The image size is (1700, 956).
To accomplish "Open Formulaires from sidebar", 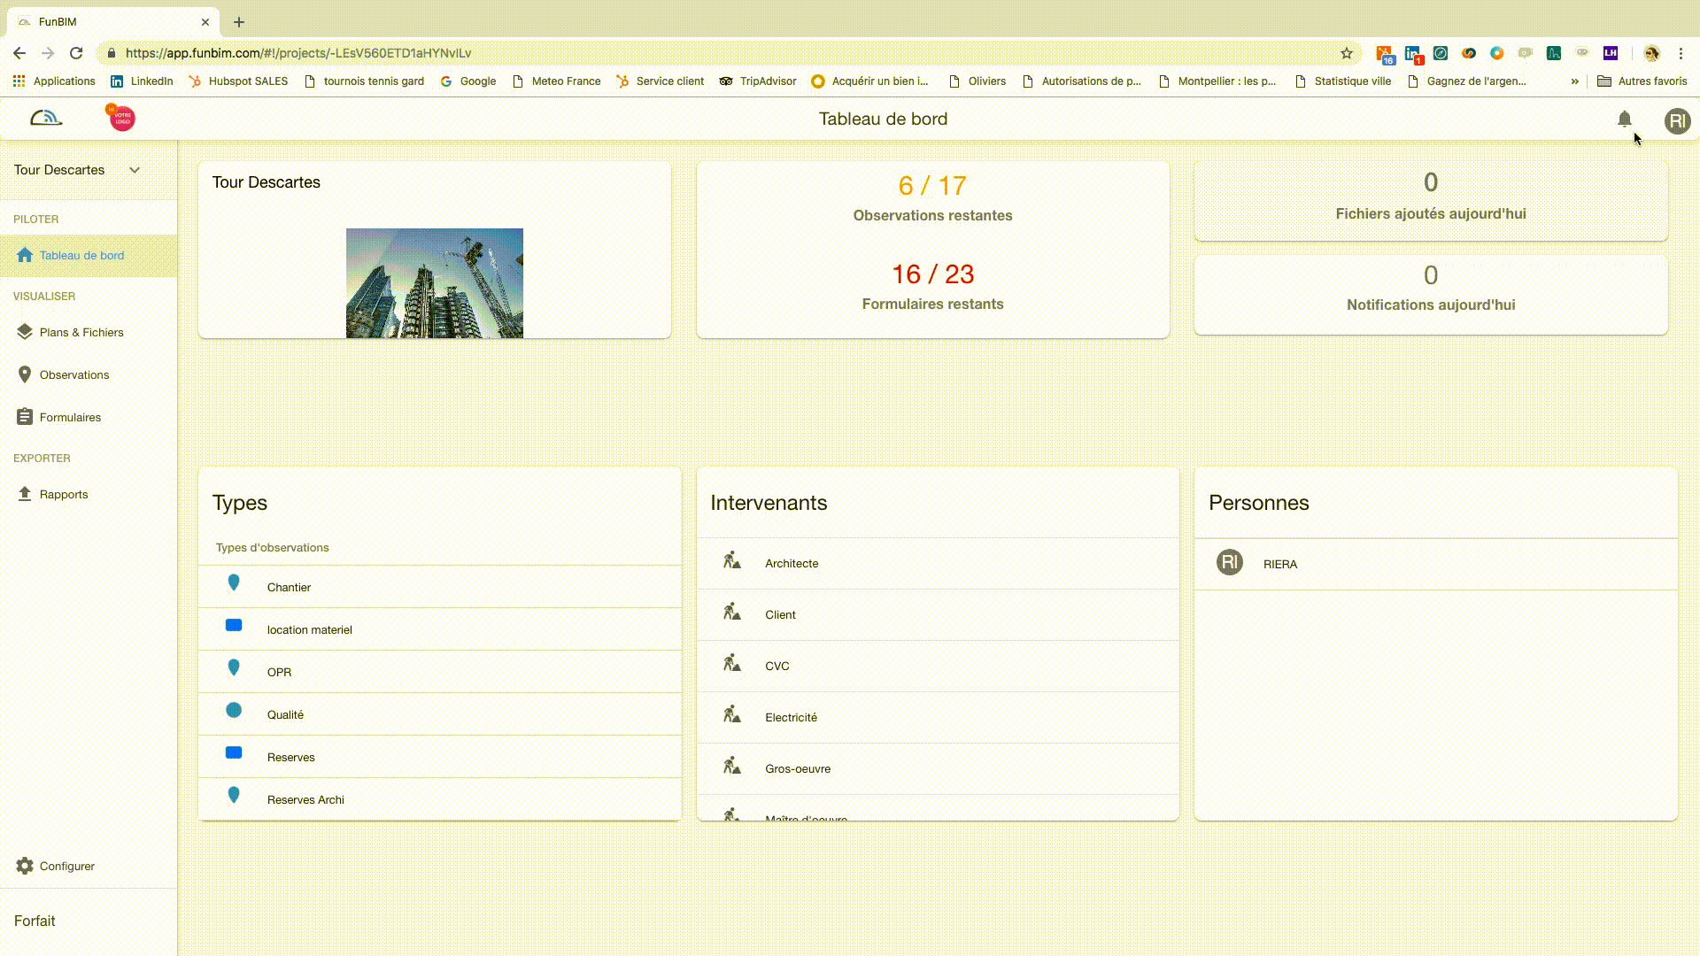I will click(70, 417).
